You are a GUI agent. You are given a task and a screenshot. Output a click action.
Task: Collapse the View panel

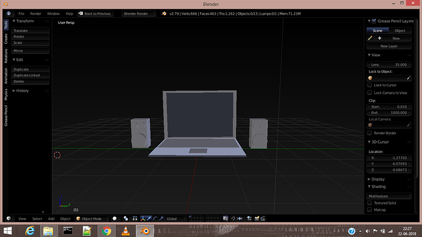tap(369, 55)
